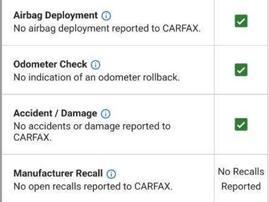Click the Odometer Check info icon
Screen dimensions: 269x202
95,65
